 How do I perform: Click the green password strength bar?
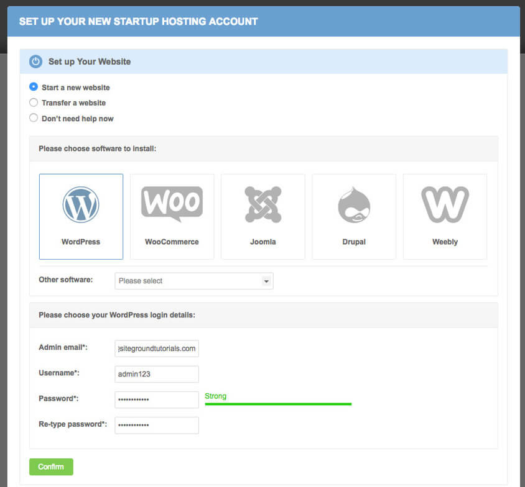pyautogui.click(x=278, y=403)
